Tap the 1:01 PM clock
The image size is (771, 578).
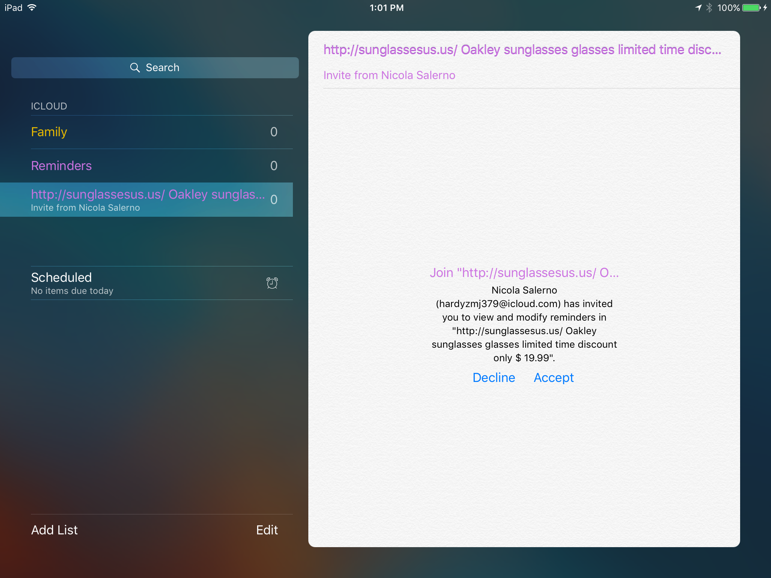pos(386,8)
